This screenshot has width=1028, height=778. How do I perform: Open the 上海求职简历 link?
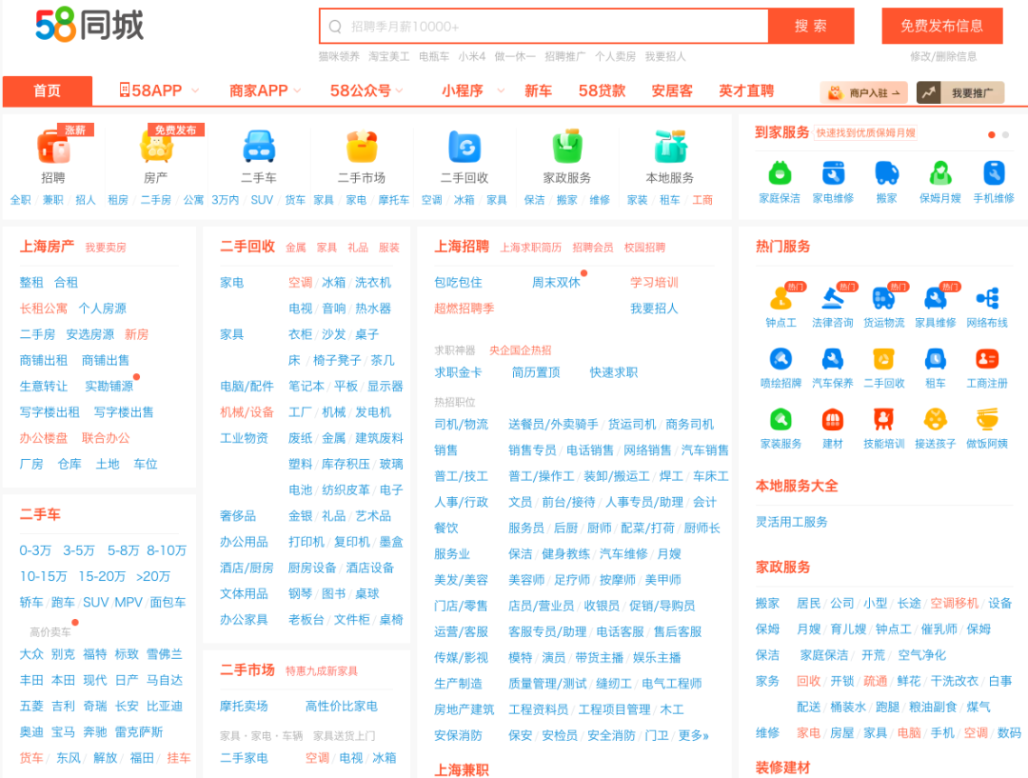point(531,248)
